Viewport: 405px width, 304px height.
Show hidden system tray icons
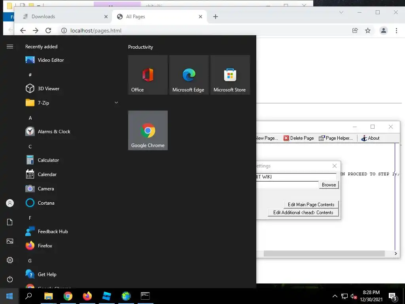point(335,296)
